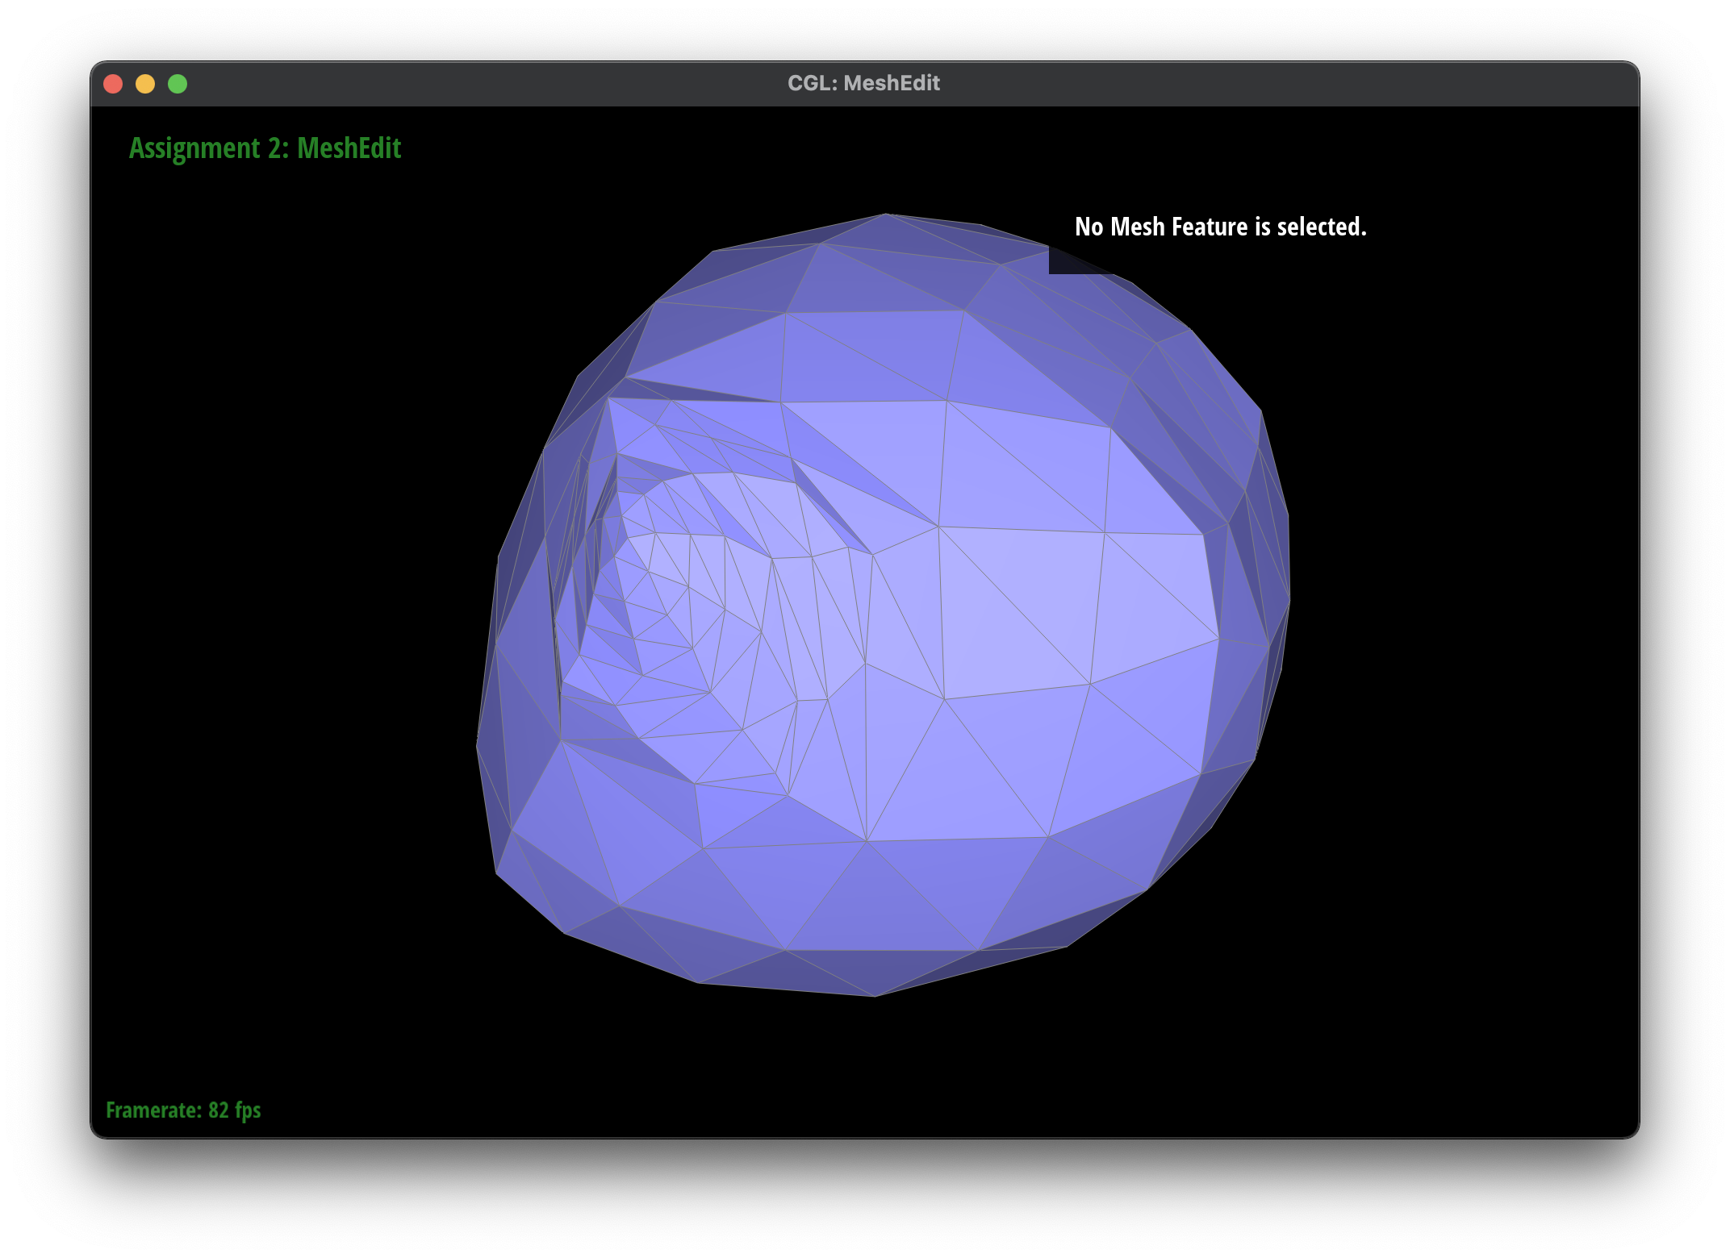Click the green zoom button
The width and height of the screenshot is (1730, 1258).
tap(177, 83)
